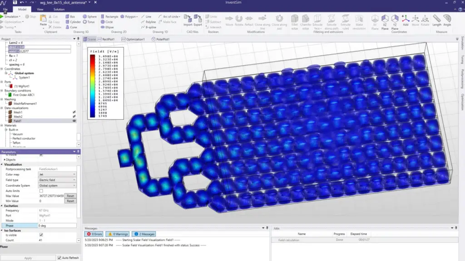Image resolution: width=465 pixels, height=261 pixels.
Task: Open the Field type dropdown
Action: click(57, 180)
